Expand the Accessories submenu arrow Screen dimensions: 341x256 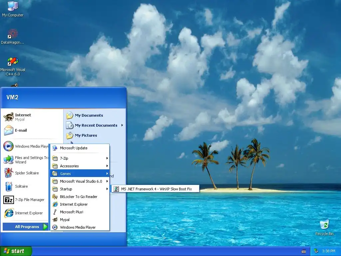[x=107, y=166]
